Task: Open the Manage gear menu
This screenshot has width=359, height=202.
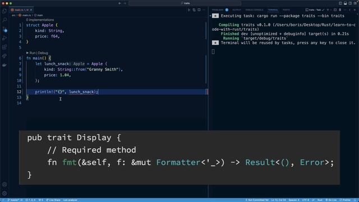Action: point(4,194)
